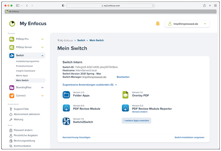The width and height of the screenshot is (221, 151).
Task: Click the Passwort ändern lock icon
Action: [11, 130]
